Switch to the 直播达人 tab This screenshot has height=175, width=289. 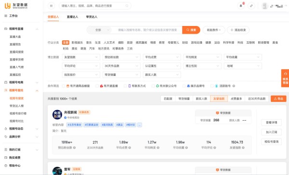(72, 17)
